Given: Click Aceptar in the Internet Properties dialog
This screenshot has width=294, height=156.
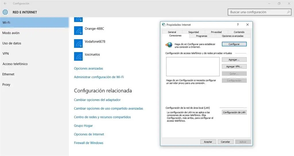Looking at the screenshot, I should click(x=208, y=142).
